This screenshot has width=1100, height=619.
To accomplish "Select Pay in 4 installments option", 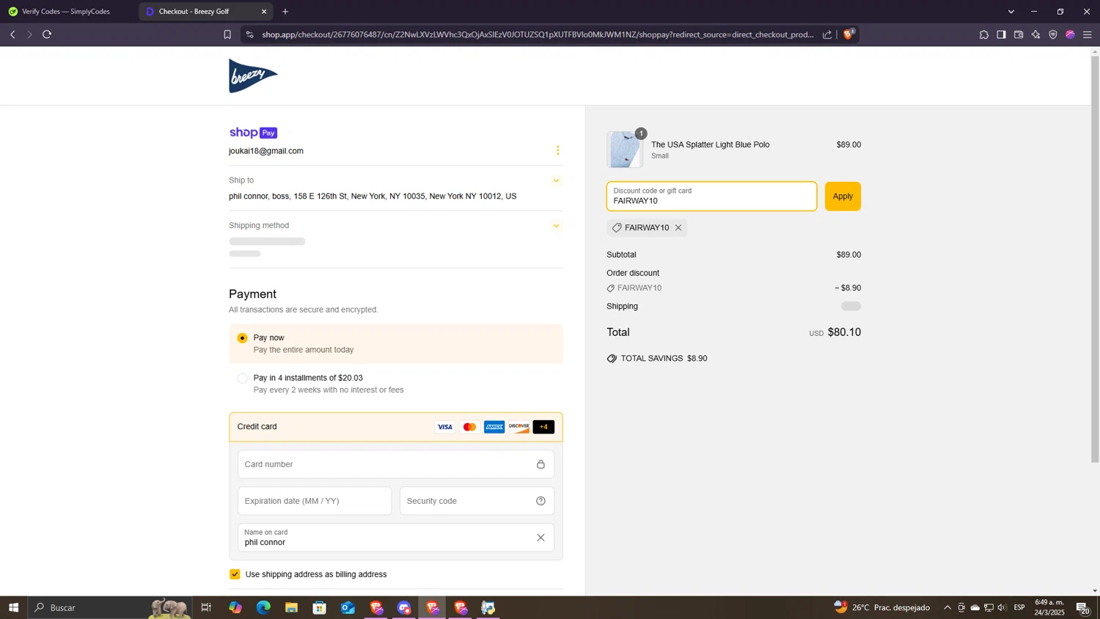I will 242,378.
